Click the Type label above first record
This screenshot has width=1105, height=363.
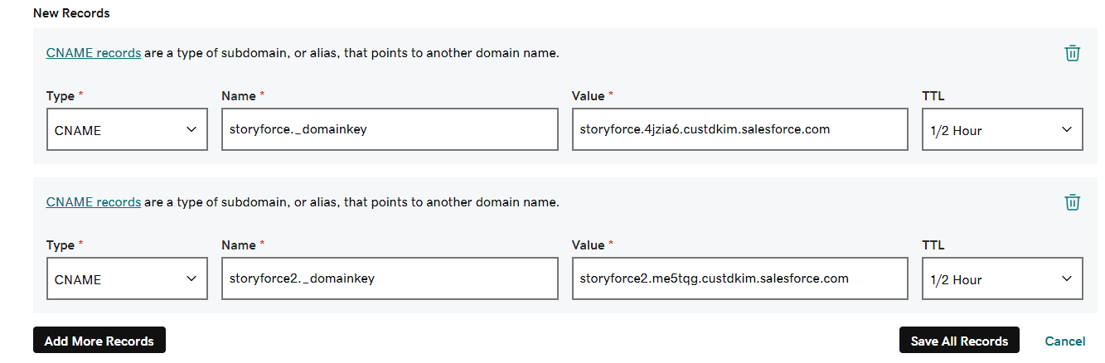click(x=61, y=96)
